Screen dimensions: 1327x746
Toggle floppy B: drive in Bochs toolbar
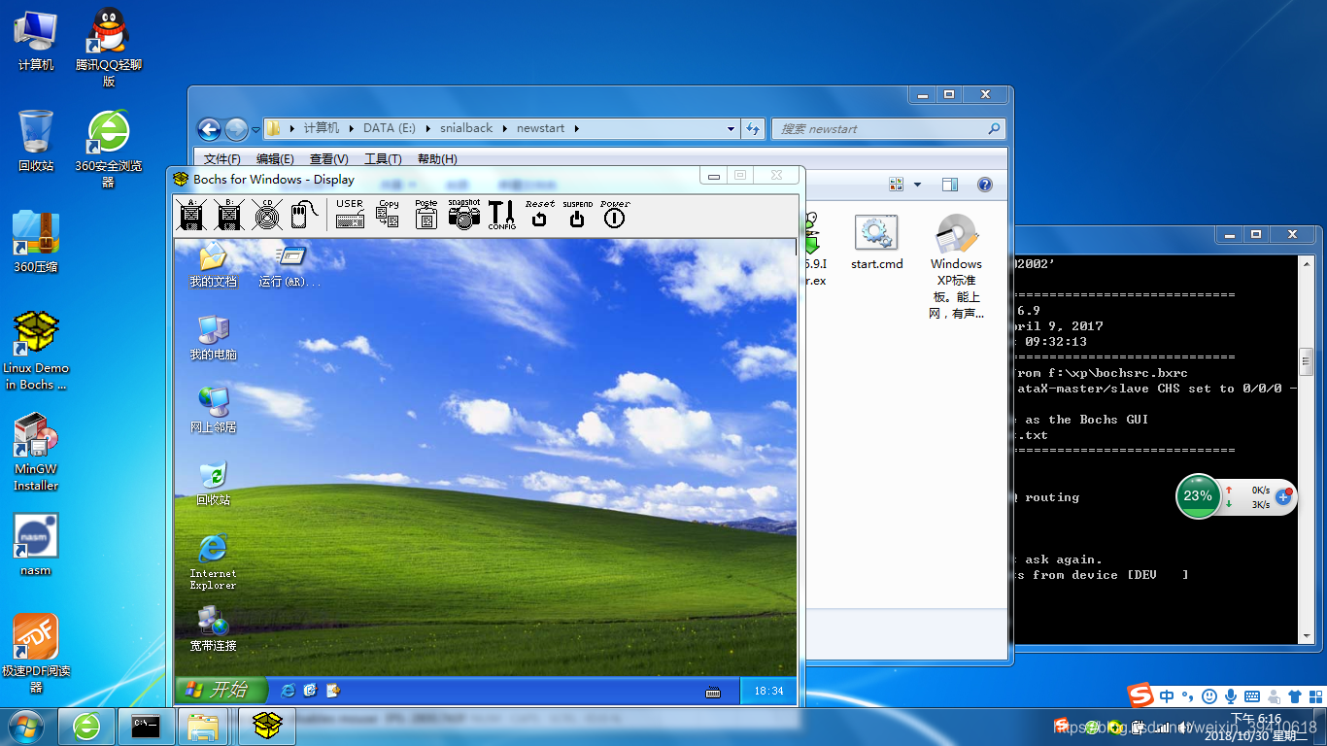pos(229,215)
